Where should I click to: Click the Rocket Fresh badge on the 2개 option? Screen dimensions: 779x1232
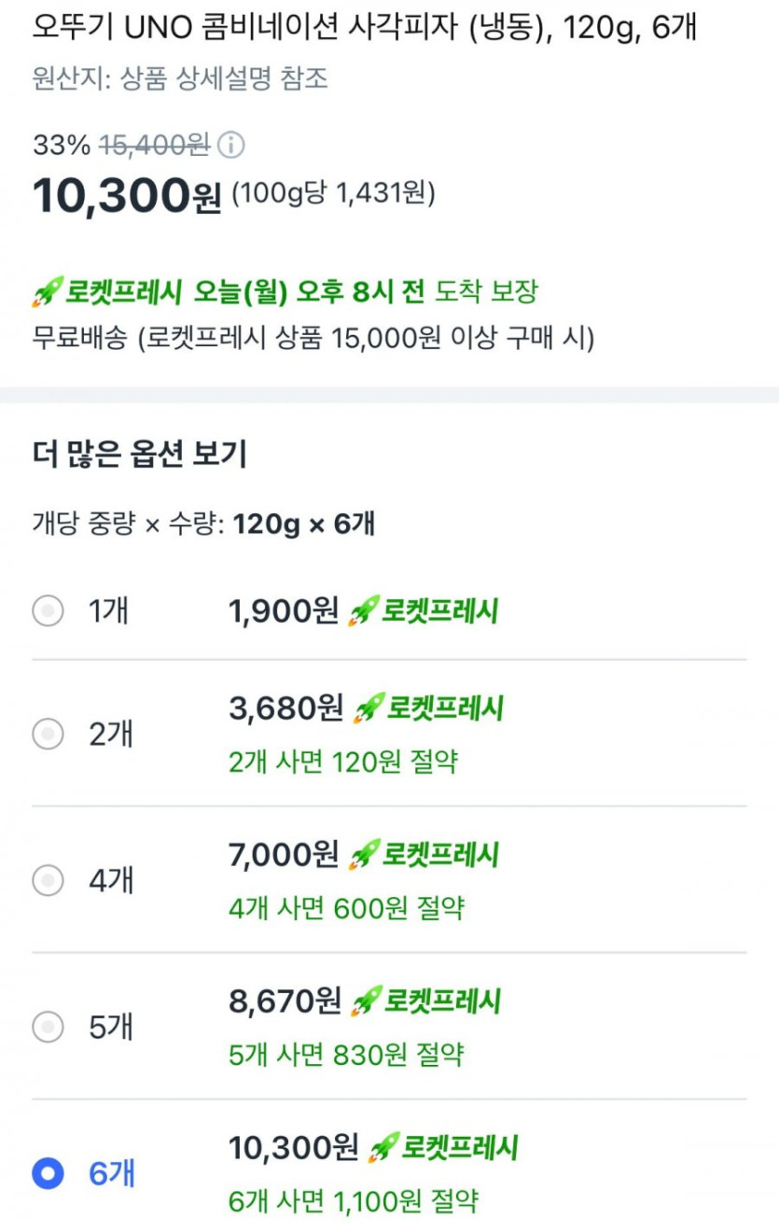coord(429,708)
